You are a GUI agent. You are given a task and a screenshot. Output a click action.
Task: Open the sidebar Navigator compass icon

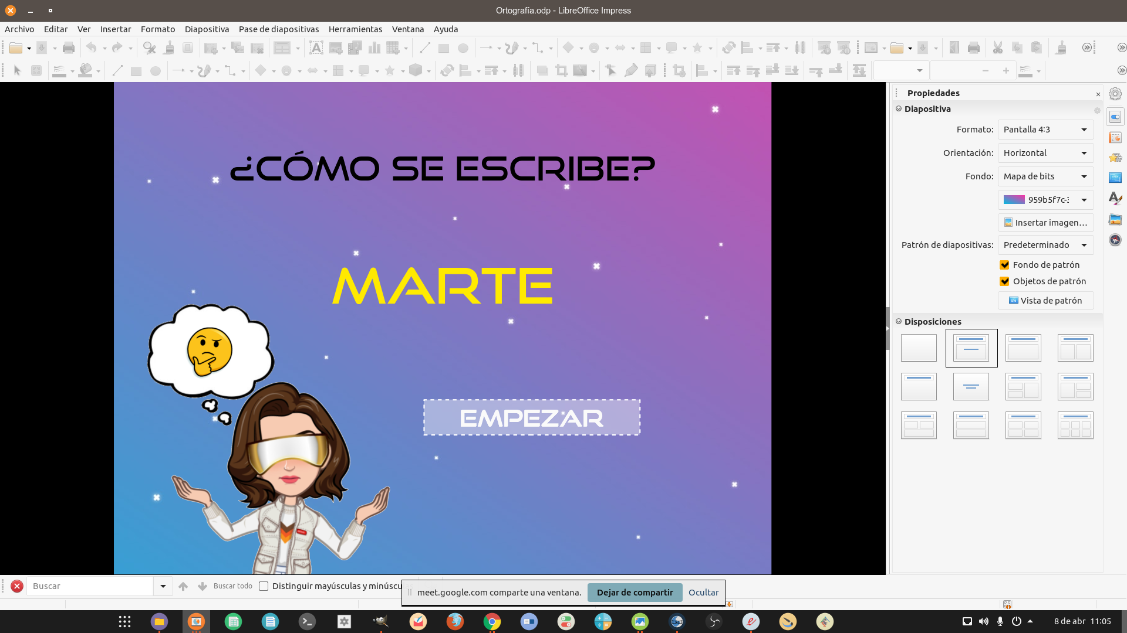click(x=1115, y=240)
